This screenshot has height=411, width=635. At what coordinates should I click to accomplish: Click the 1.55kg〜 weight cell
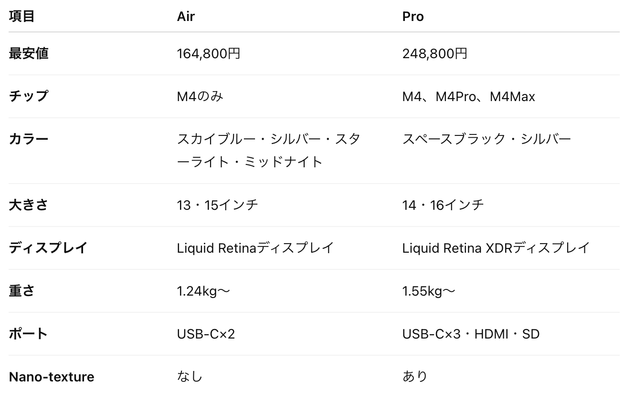click(429, 291)
